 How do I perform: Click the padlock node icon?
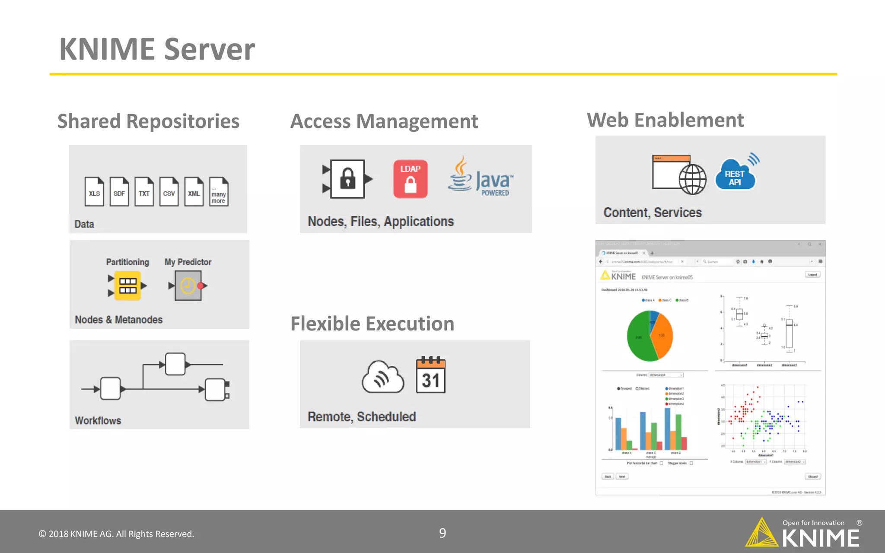(x=347, y=179)
